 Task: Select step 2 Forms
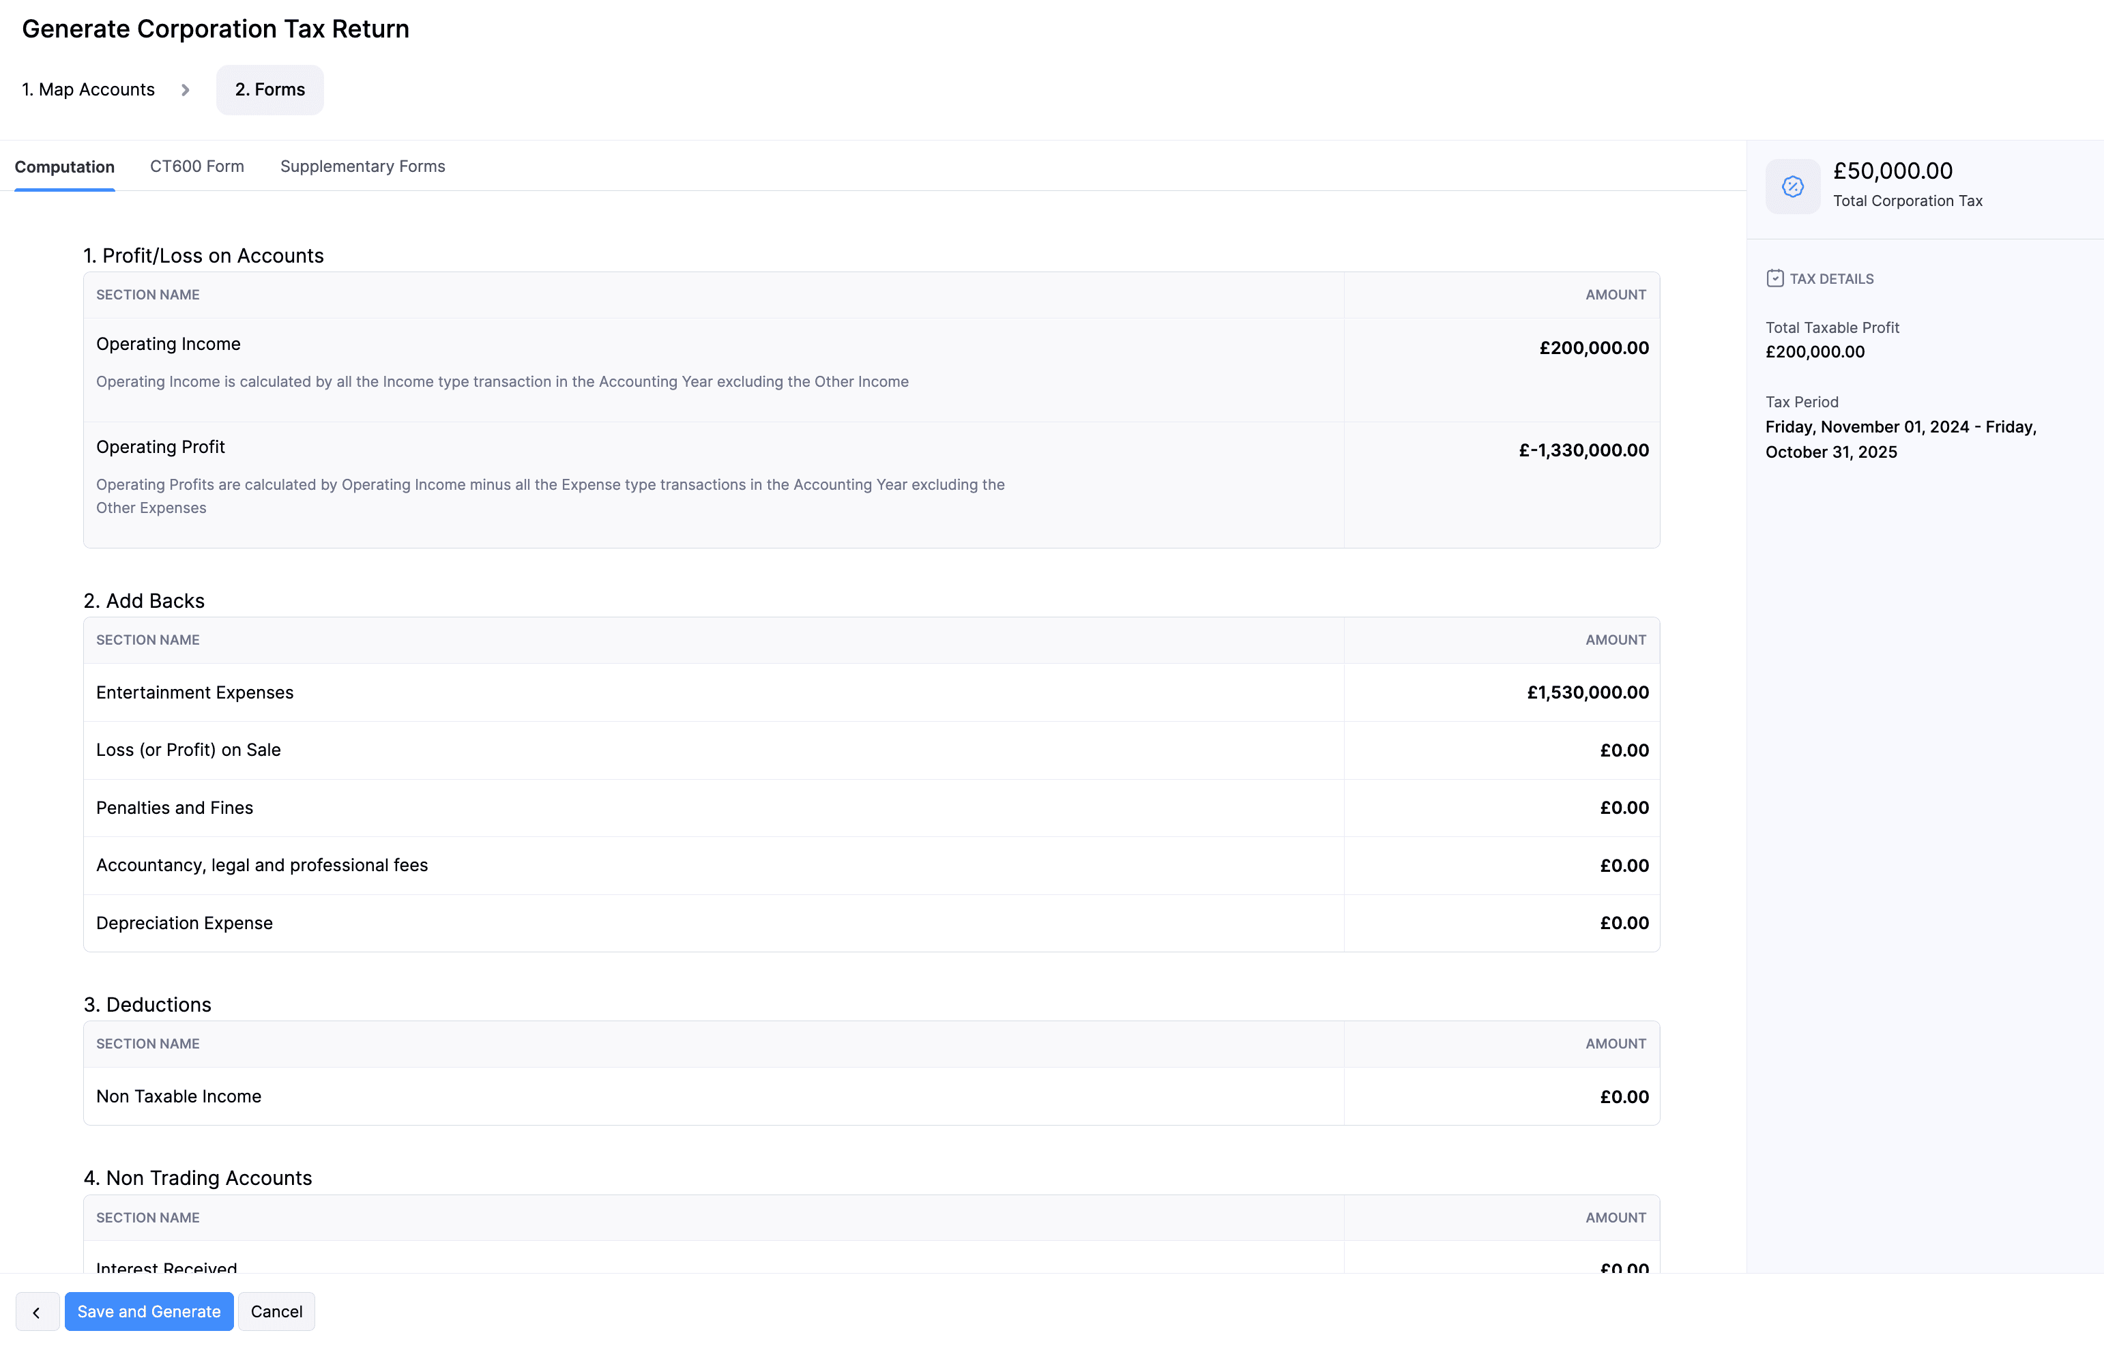point(269,89)
